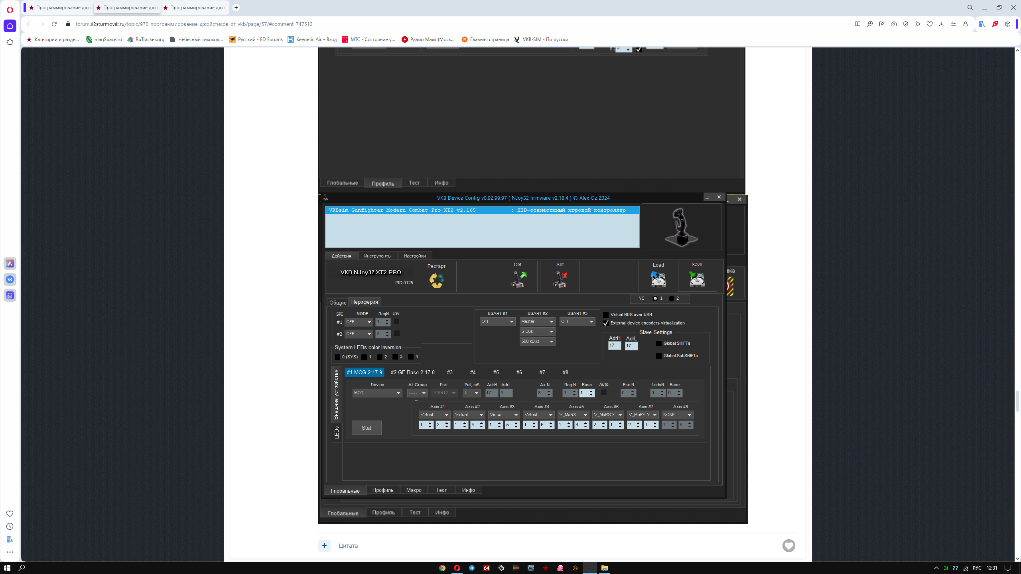This screenshot has height=574, width=1021.
Task: Open Chrome from the taskbar
Action: [442, 568]
